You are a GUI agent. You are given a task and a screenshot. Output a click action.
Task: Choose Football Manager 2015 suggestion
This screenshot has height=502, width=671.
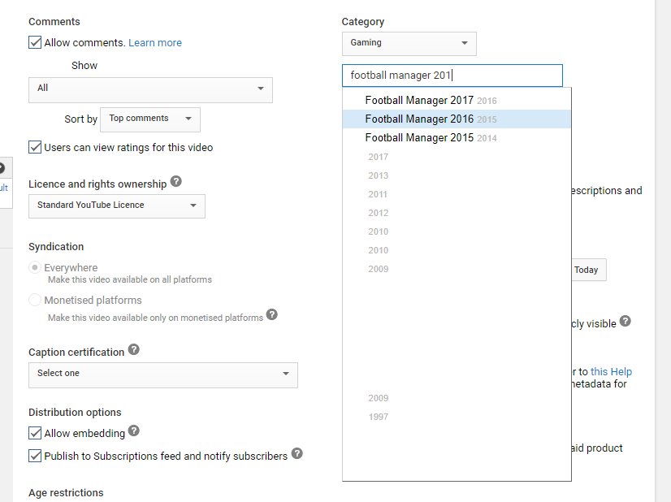pyautogui.click(x=457, y=138)
